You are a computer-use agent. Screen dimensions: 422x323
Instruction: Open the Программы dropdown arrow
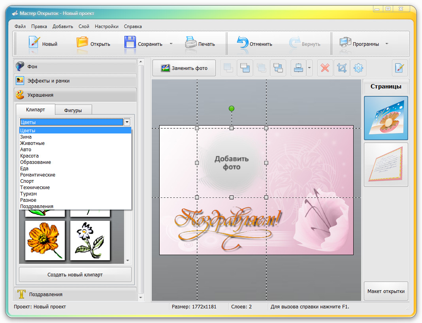tap(387, 44)
